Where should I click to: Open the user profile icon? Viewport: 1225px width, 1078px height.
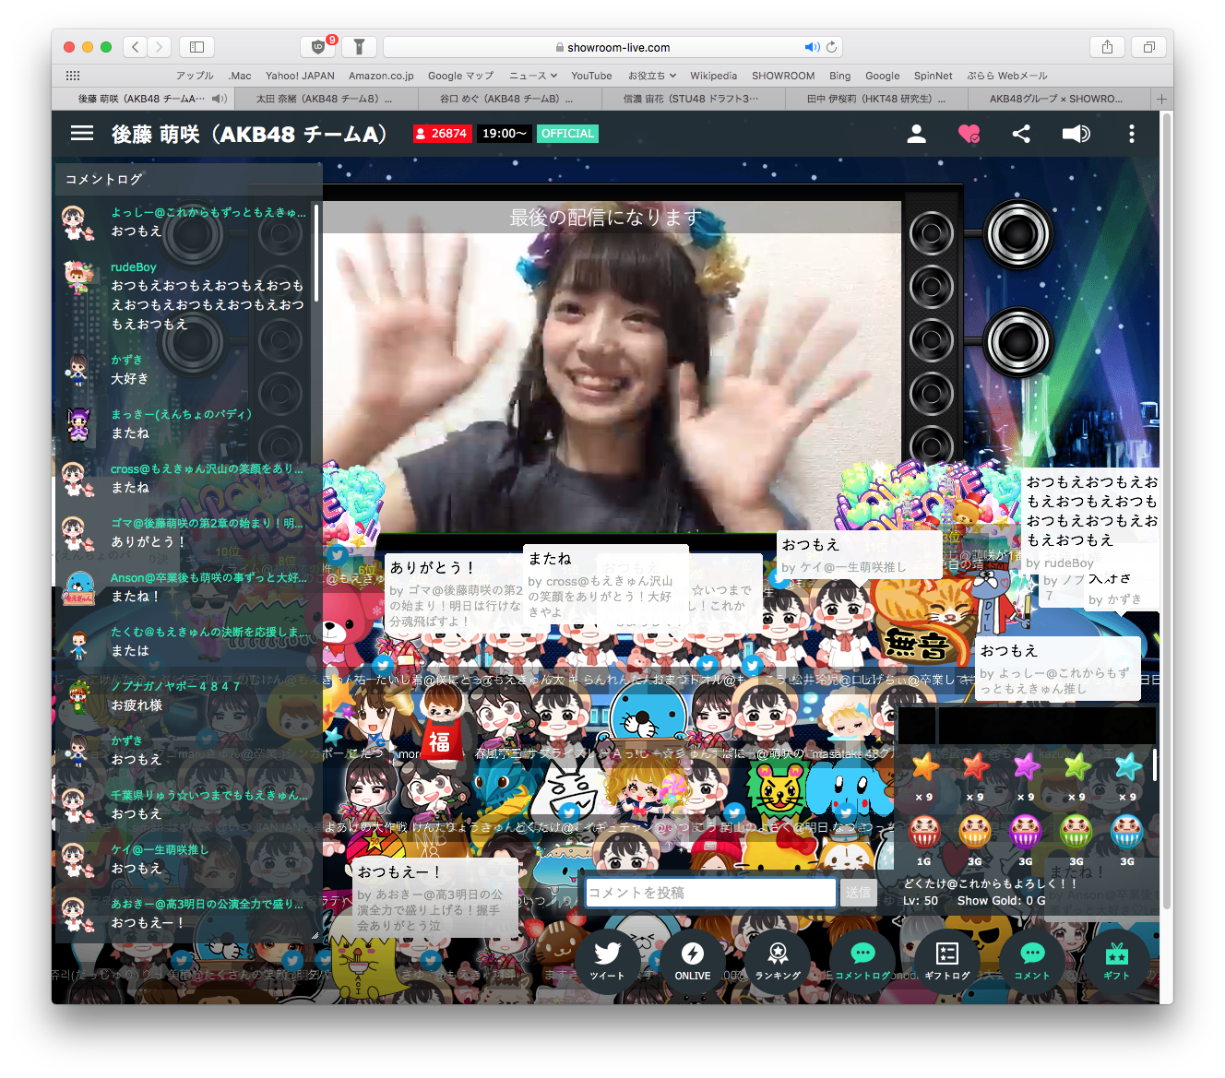pyautogui.click(x=916, y=134)
